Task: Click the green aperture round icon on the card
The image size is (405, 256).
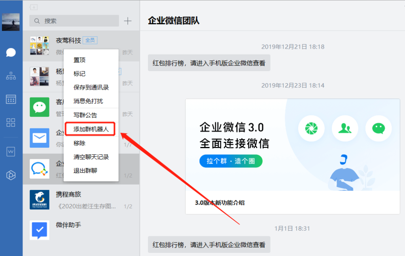Action: 311,128
